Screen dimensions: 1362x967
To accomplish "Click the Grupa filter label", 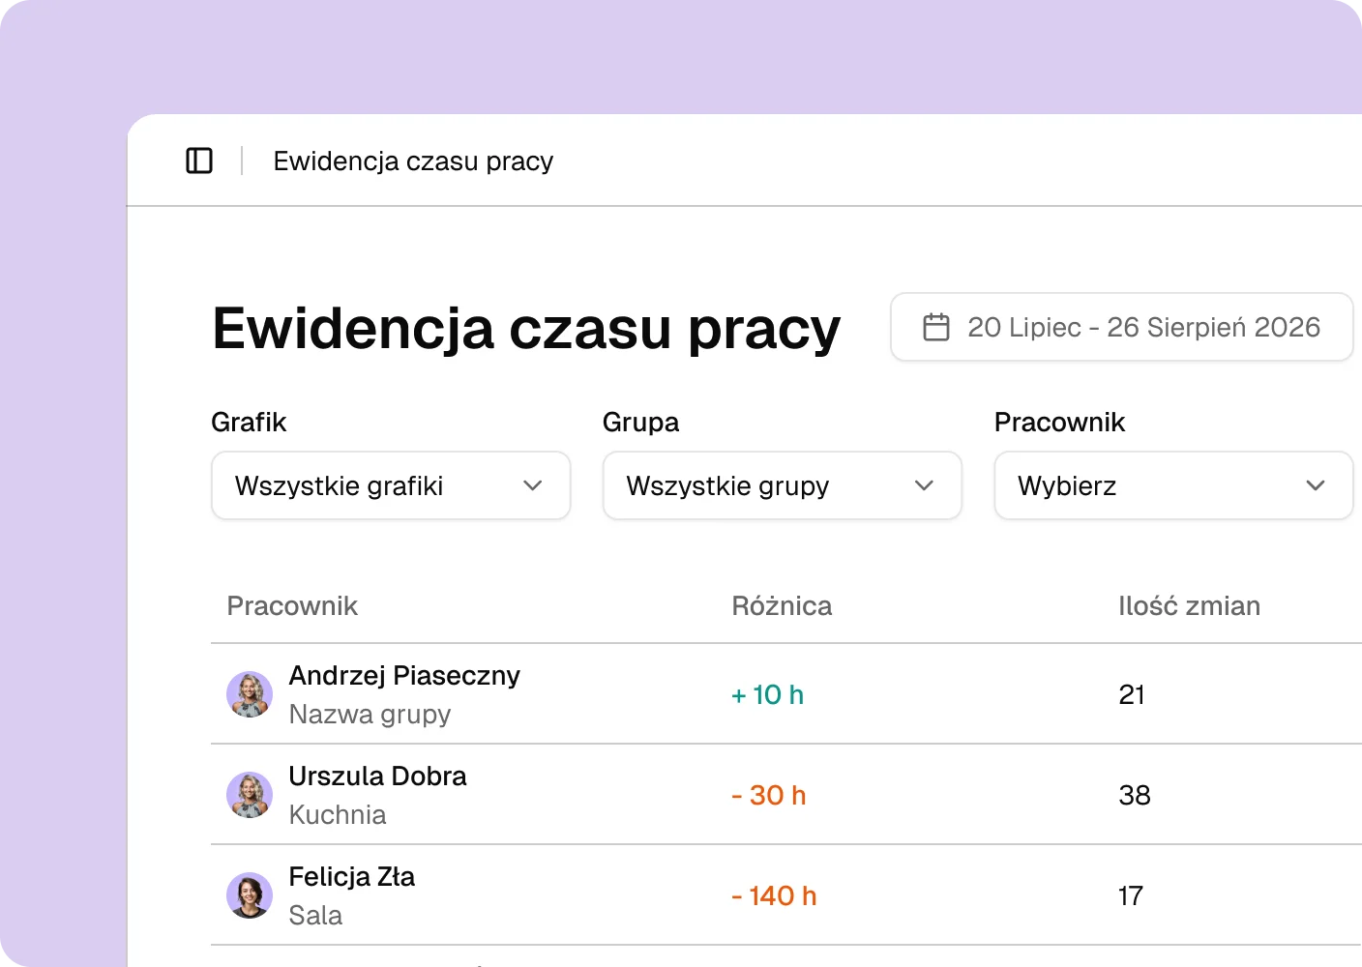I will point(640,422).
